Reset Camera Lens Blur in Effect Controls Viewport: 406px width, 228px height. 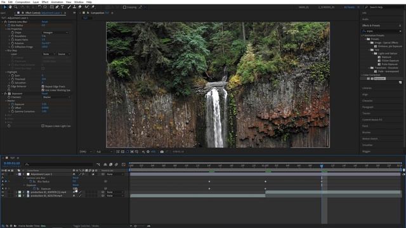pyautogui.click(x=44, y=22)
